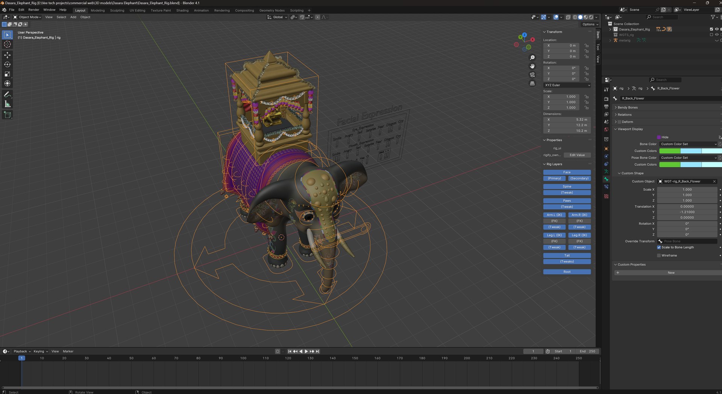Image resolution: width=722 pixels, height=394 pixels.
Task: Switch to the Geometry Nodes workspace tab
Action: point(272,11)
